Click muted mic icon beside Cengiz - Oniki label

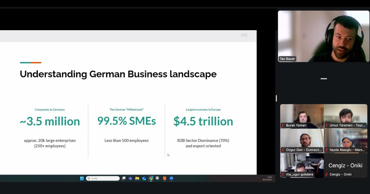point(326,174)
